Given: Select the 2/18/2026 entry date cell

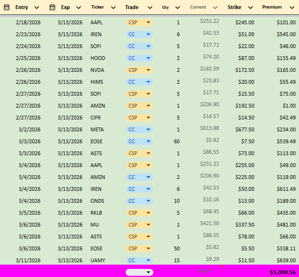Looking at the screenshot, I should click(x=28, y=22).
